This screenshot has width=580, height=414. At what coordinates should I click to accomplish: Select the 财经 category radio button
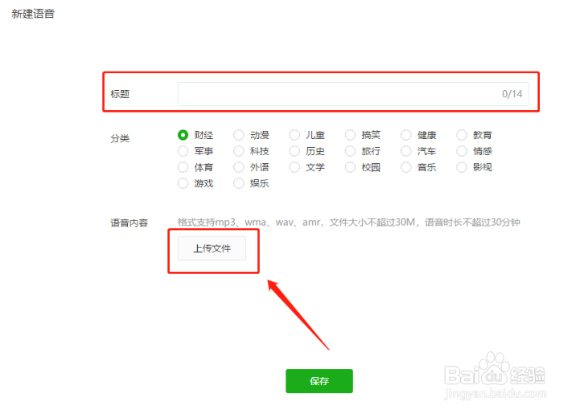pos(183,135)
